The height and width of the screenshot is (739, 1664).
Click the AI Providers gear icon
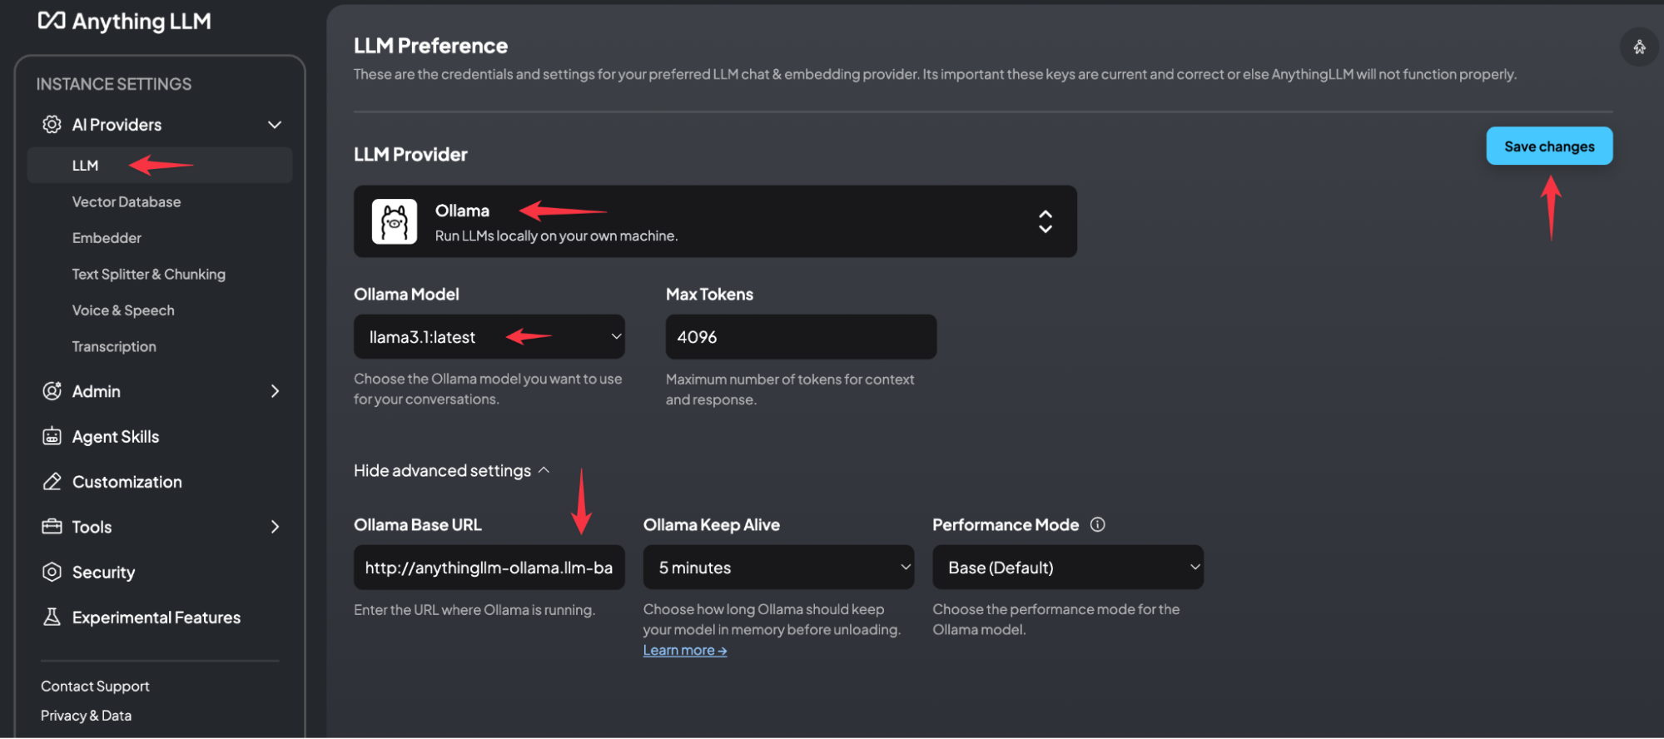(52, 125)
